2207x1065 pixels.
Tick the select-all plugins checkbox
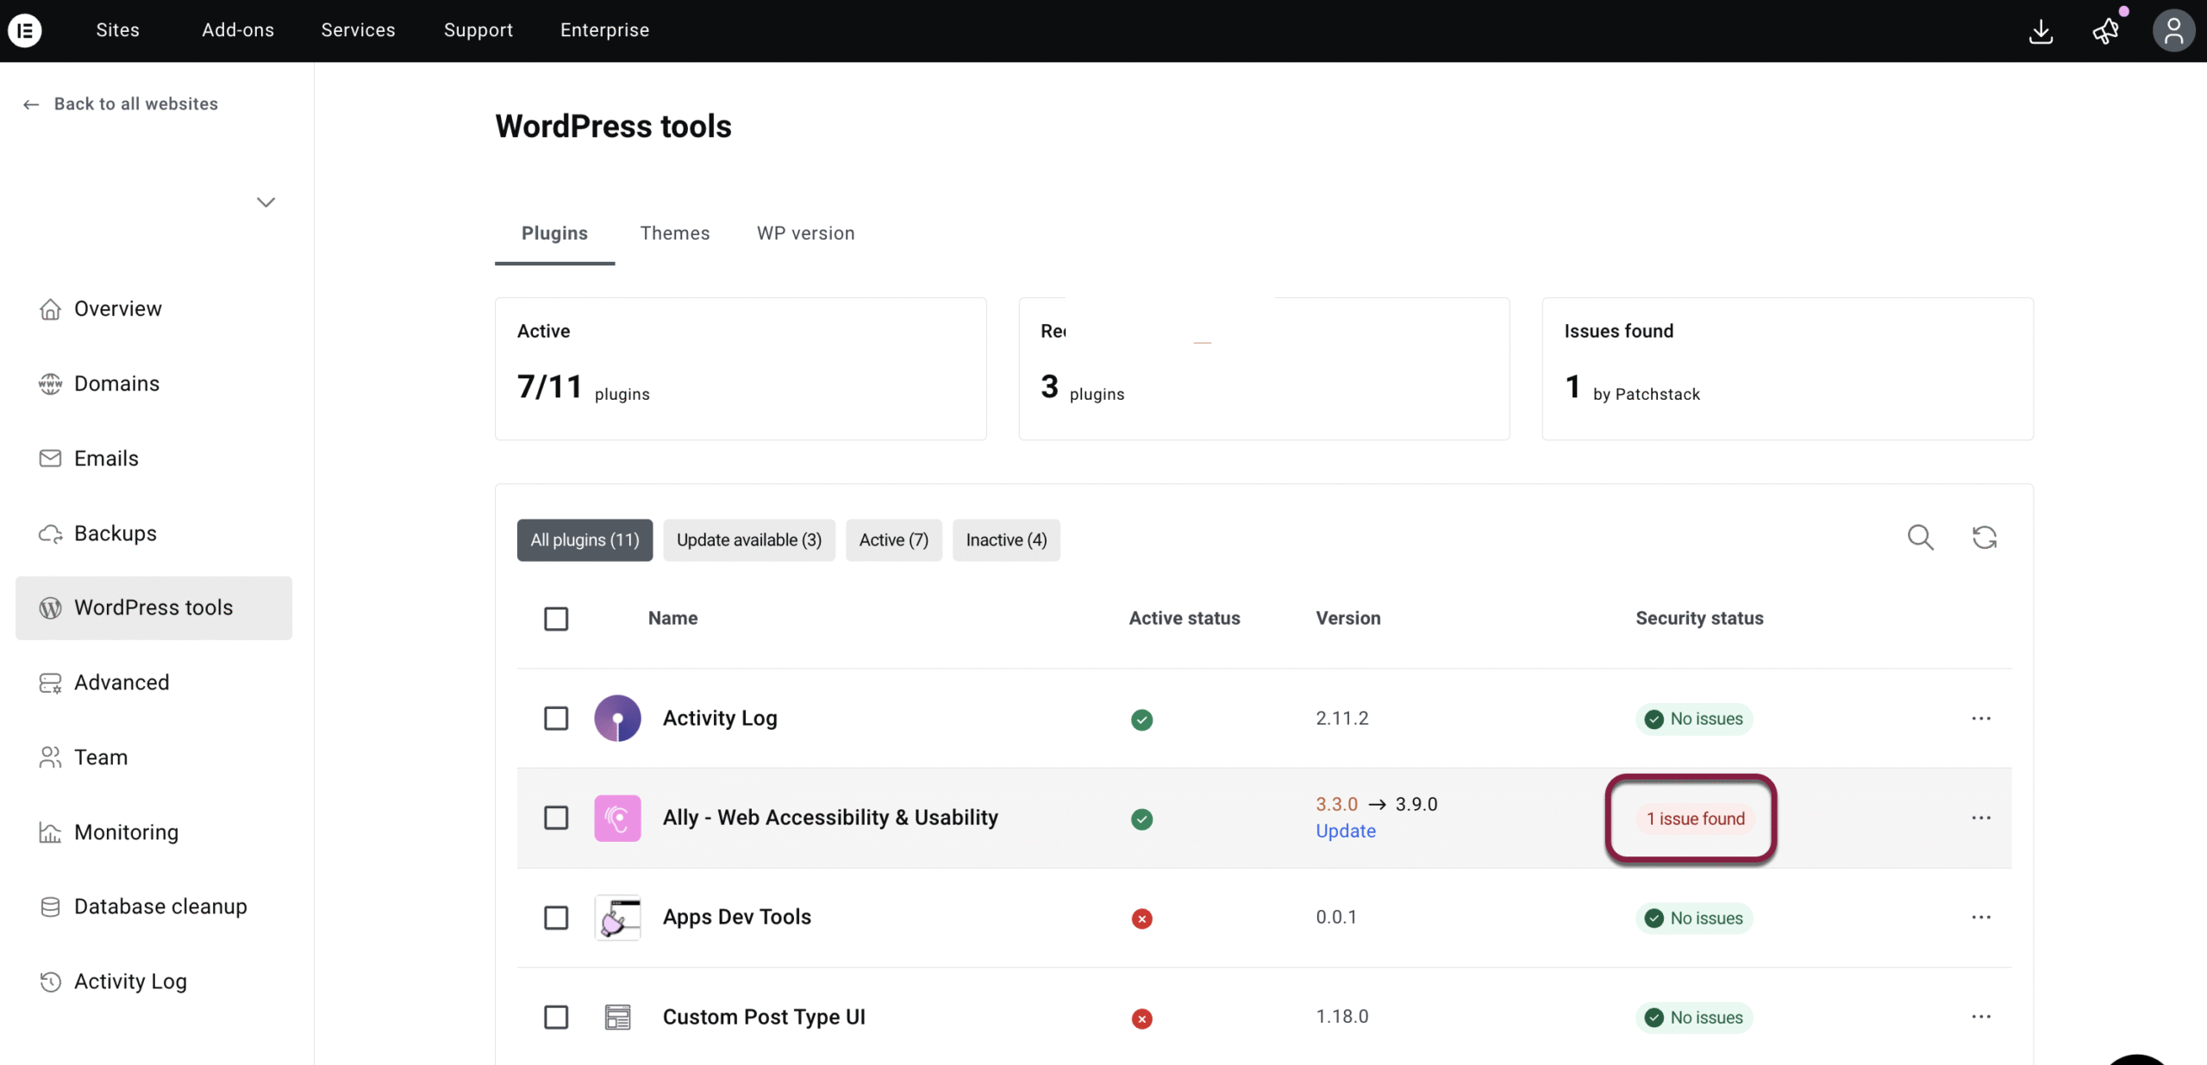pyautogui.click(x=556, y=619)
